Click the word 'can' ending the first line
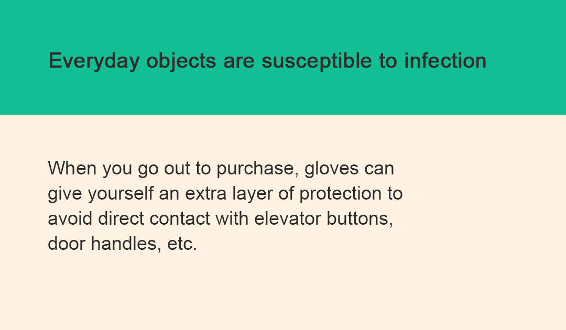Image resolution: width=566 pixels, height=330 pixels. (378, 169)
